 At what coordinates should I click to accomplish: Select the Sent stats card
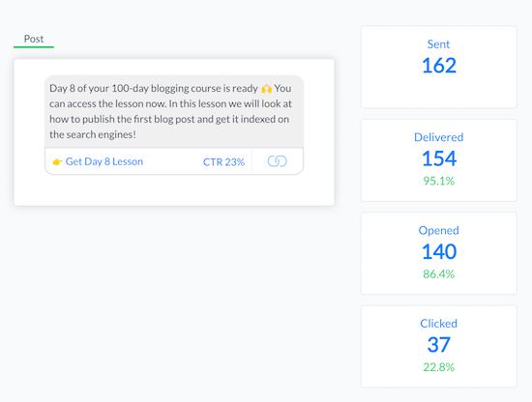point(438,67)
